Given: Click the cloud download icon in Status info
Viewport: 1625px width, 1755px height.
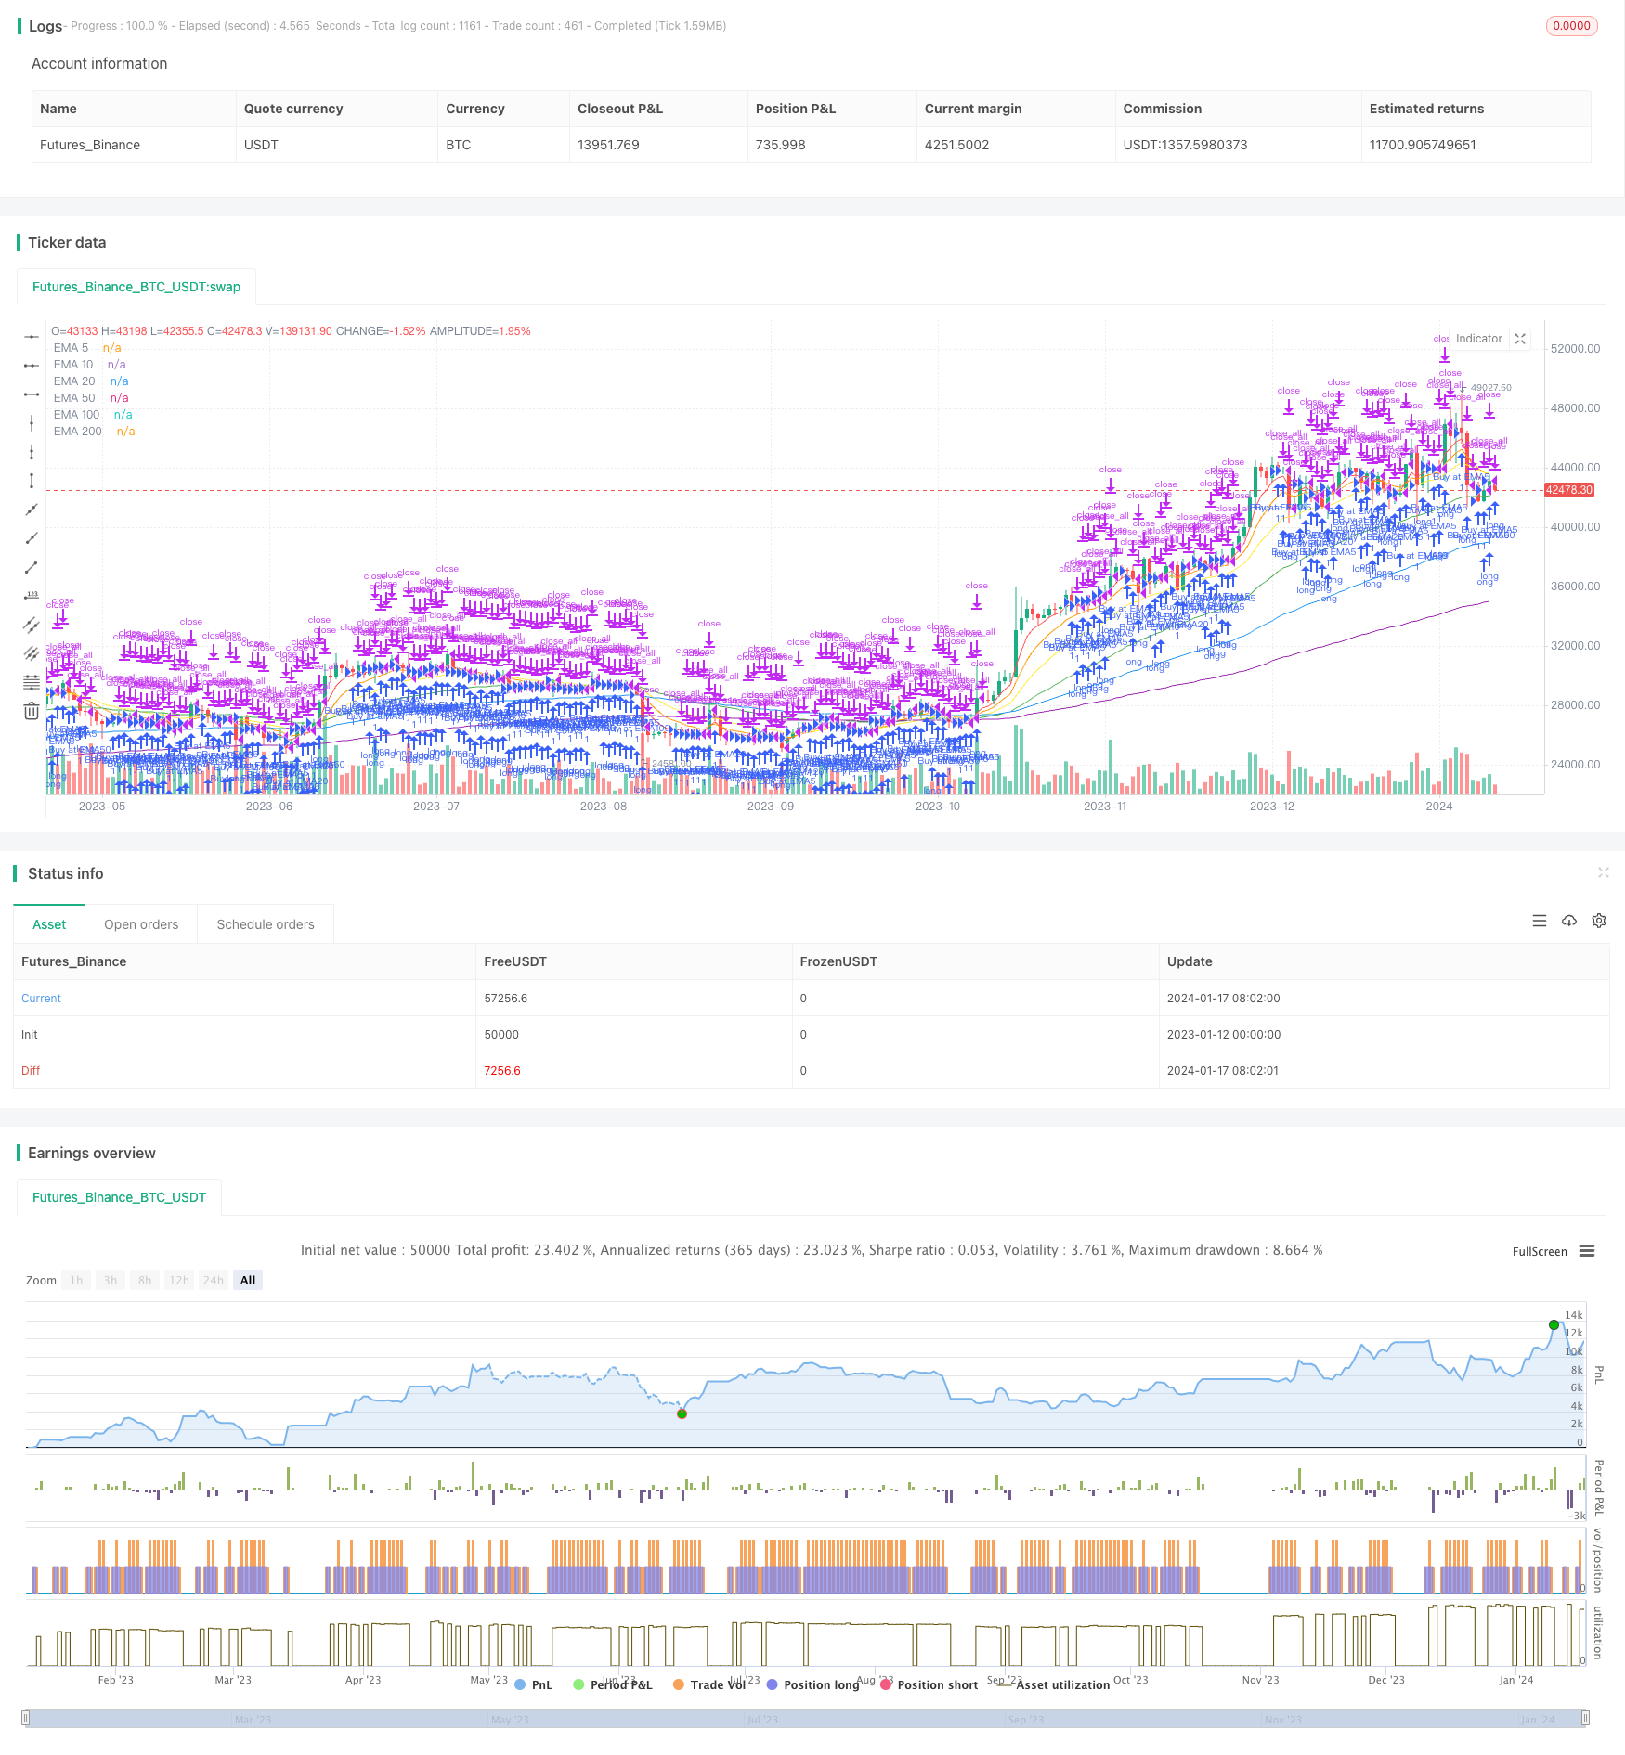Looking at the screenshot, I should (x=1569, y=921).
